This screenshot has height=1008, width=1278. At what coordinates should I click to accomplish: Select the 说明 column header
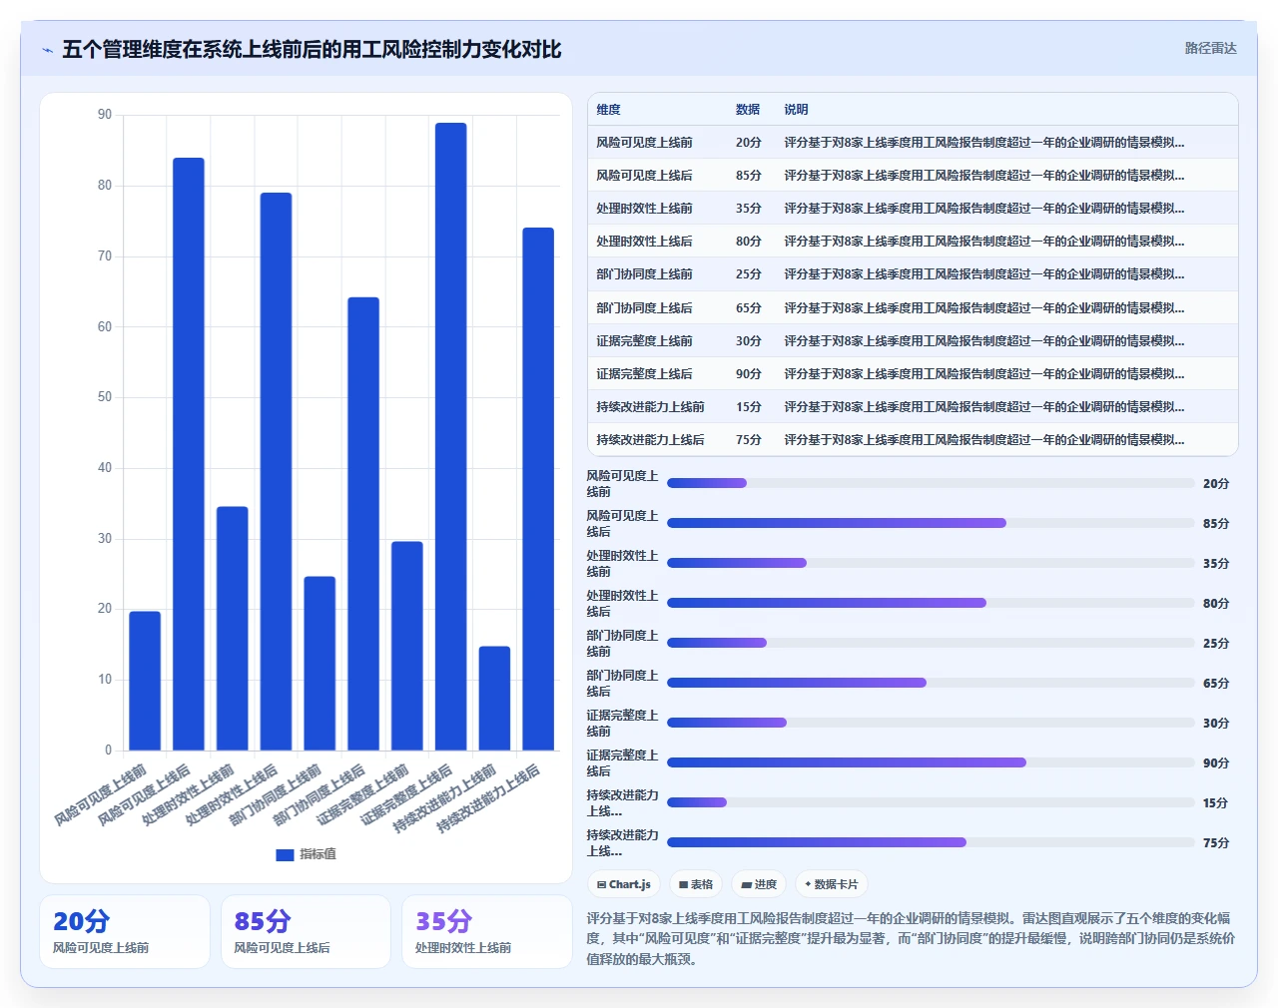point(796,110)
